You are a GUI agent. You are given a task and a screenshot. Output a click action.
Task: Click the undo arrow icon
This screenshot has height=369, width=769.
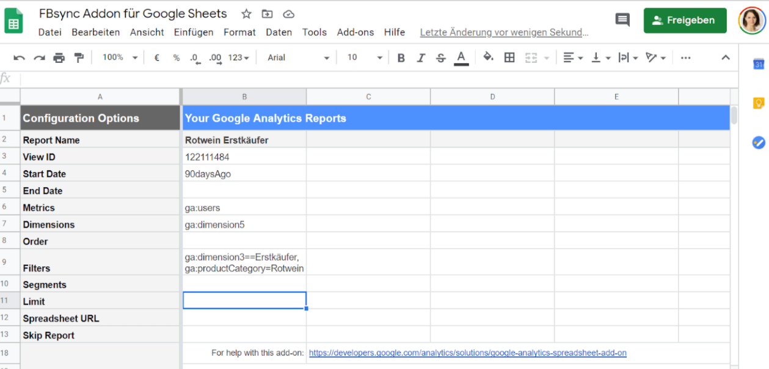pyautogui.click(x=19, y=58)
